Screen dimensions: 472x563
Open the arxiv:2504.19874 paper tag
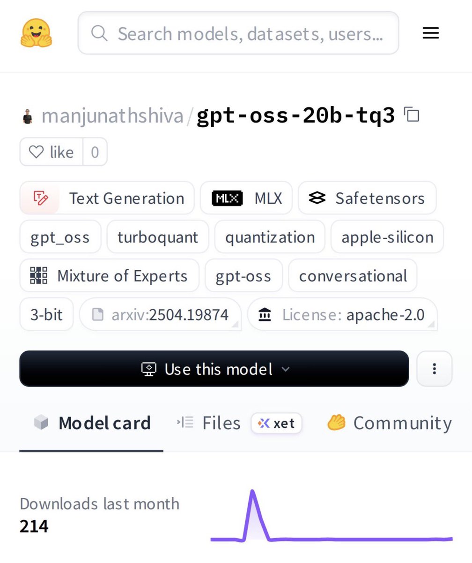pyautogui.click(x=161, y=314)
